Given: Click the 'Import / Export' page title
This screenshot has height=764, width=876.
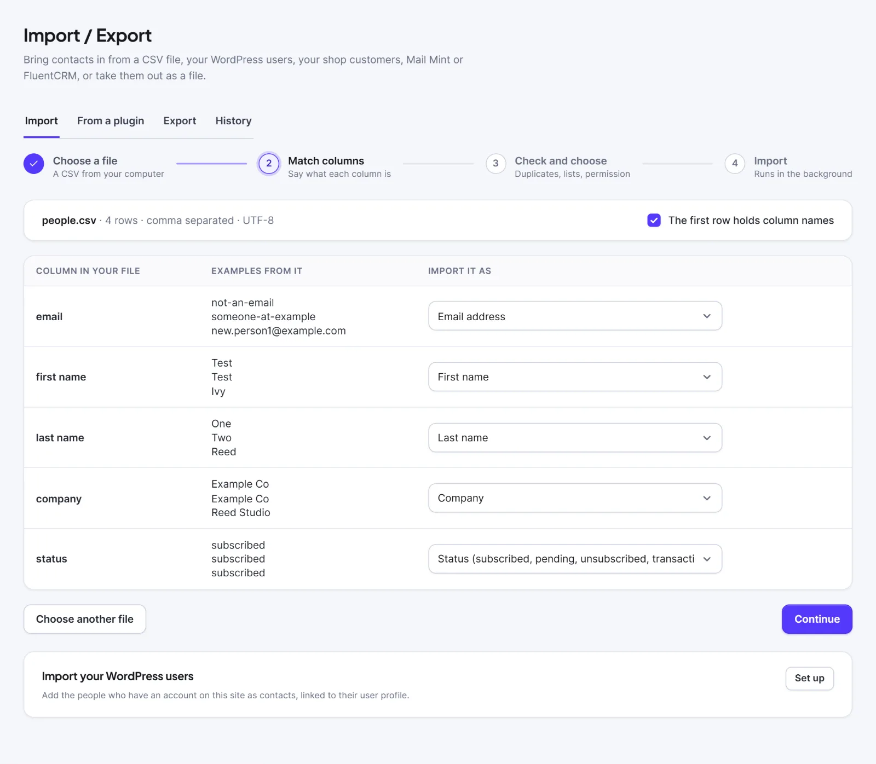Looking at the screenshot, I should (x=88, y=36).
